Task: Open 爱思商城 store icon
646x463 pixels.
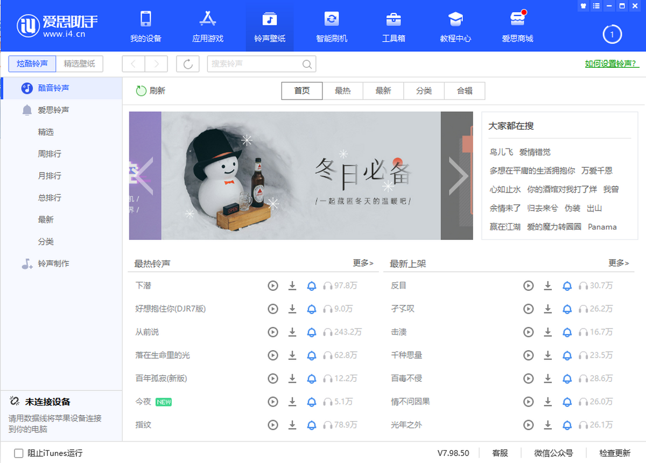Action: [517, 26]
